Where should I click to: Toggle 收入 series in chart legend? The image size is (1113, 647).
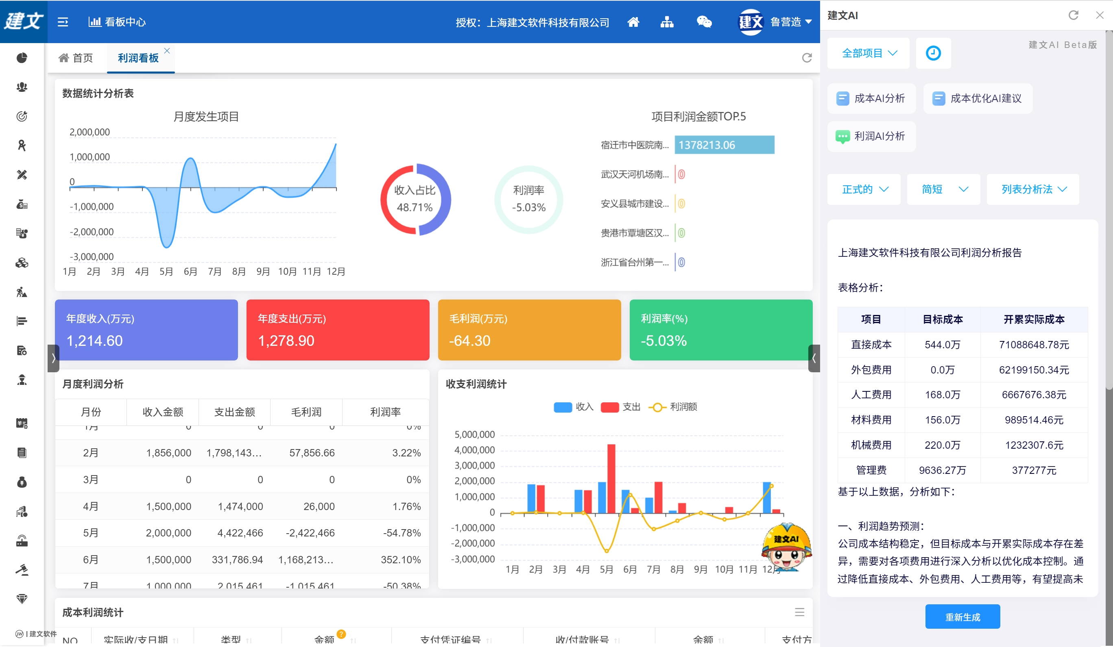pos(573,407)
